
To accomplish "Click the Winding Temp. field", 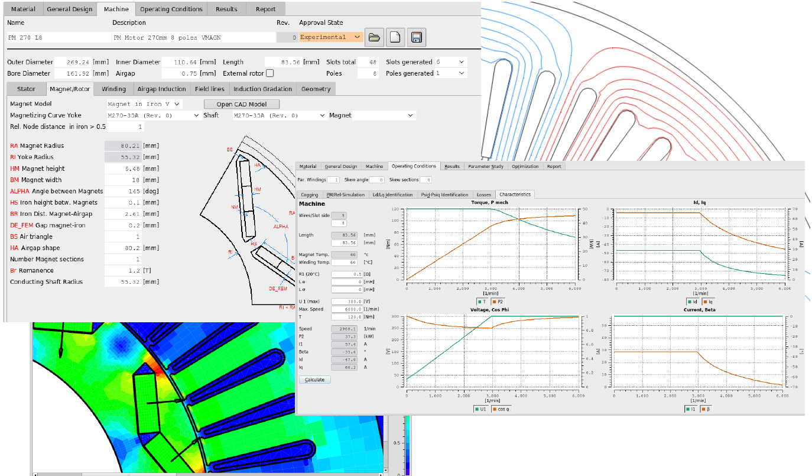I will [345, 262].
